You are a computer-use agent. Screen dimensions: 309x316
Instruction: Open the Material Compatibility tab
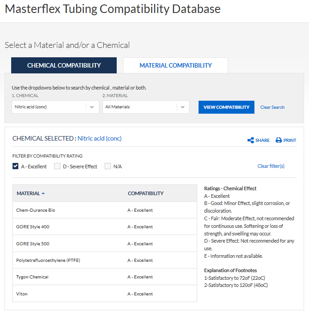[x=175, y=65]
